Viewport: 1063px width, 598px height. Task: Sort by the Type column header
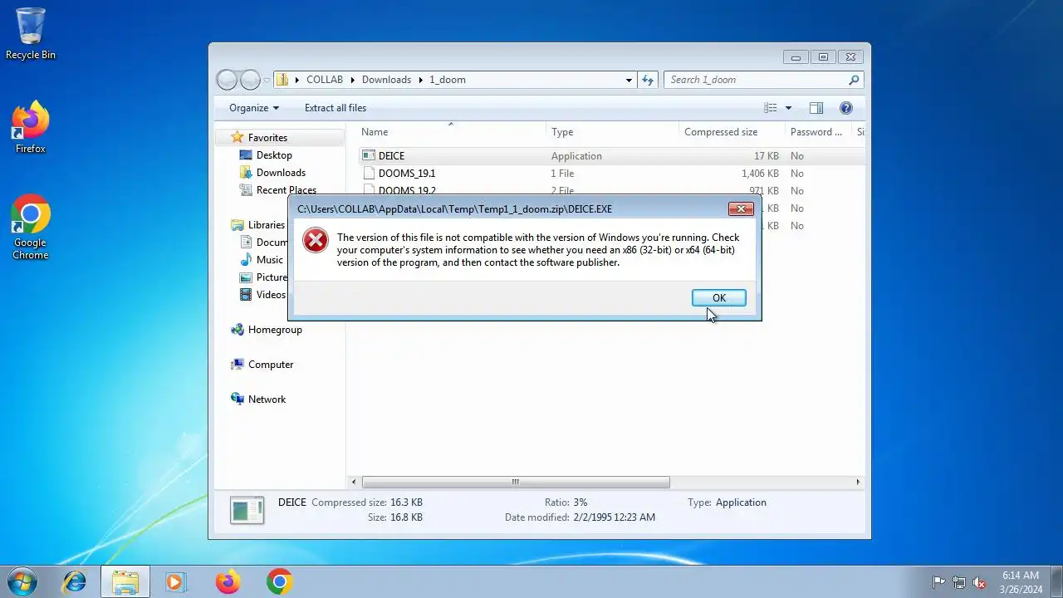[612, 132]
